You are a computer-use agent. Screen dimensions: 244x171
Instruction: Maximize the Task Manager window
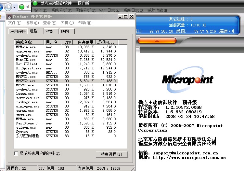[x=126, y=17]
